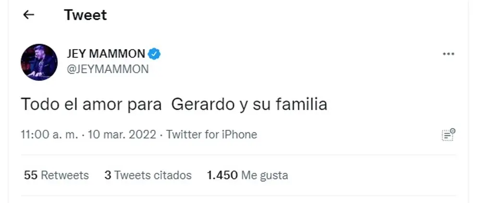Click the word familia in the tweet

[302, 104]
